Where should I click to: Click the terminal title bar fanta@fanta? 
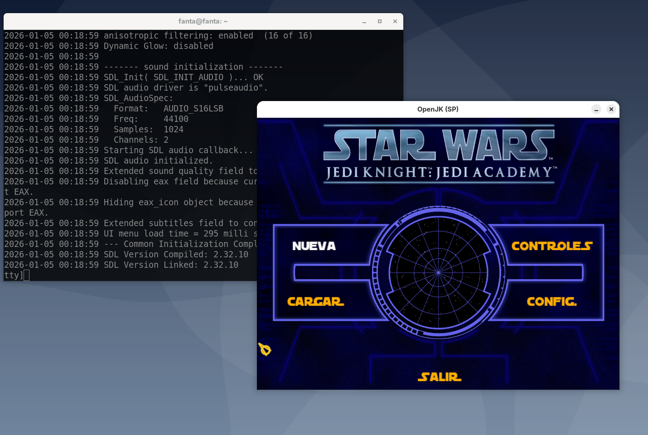pyautogui.click(x=203, y=21)
